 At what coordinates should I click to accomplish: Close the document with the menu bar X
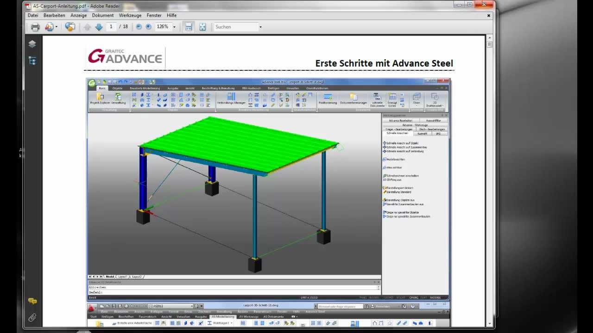pos(488,15)
